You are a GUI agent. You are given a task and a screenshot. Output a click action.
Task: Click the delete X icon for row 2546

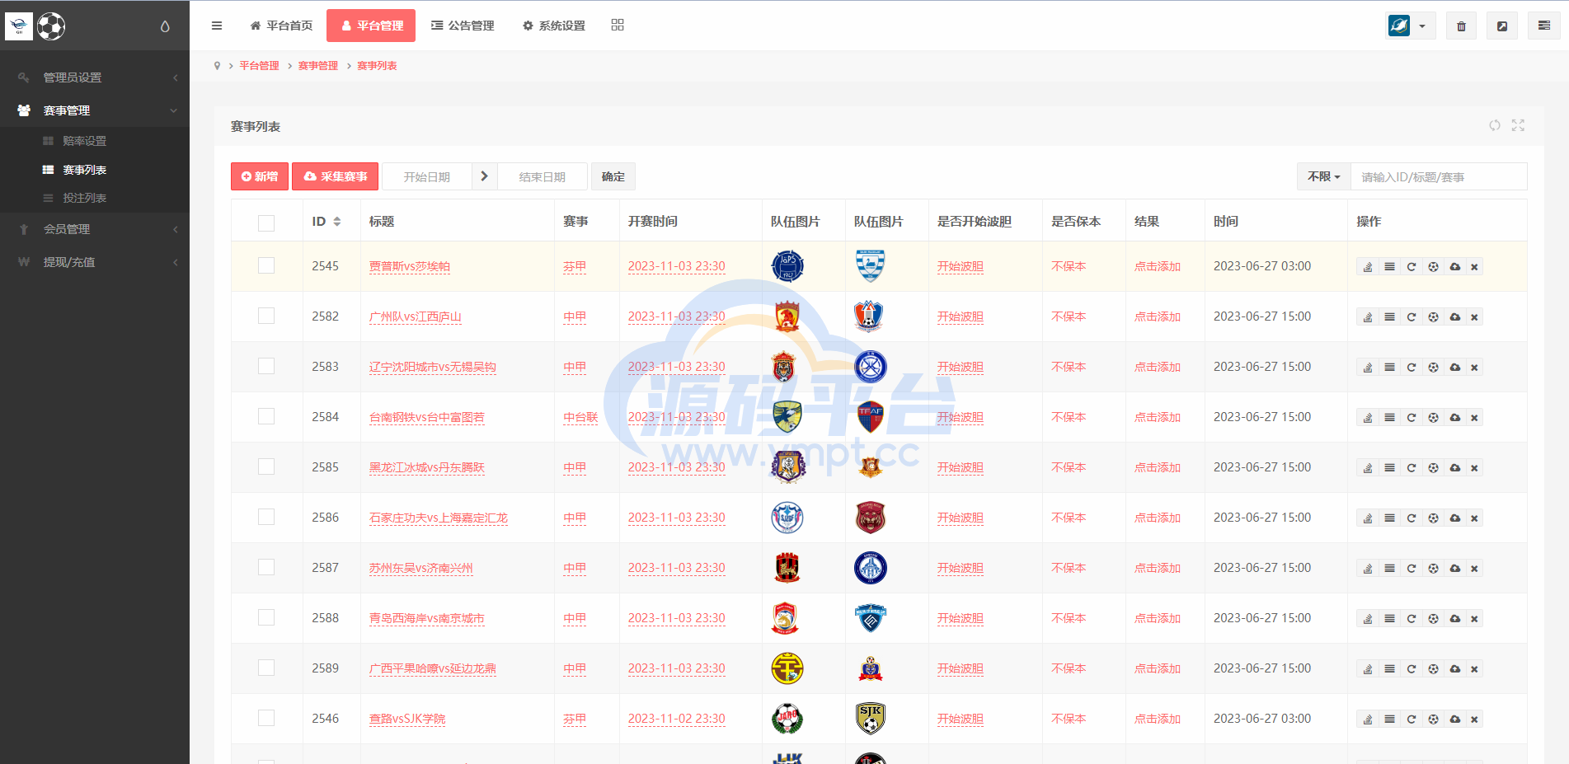tap(1474, 719)
